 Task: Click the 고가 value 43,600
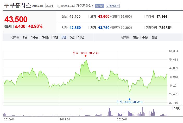tap(104, 17)
